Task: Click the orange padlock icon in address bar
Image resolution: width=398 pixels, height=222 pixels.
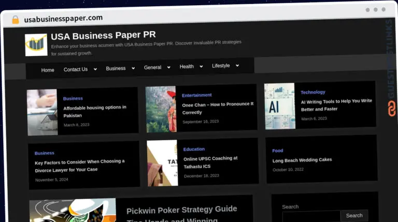Action: pos(16,20)
